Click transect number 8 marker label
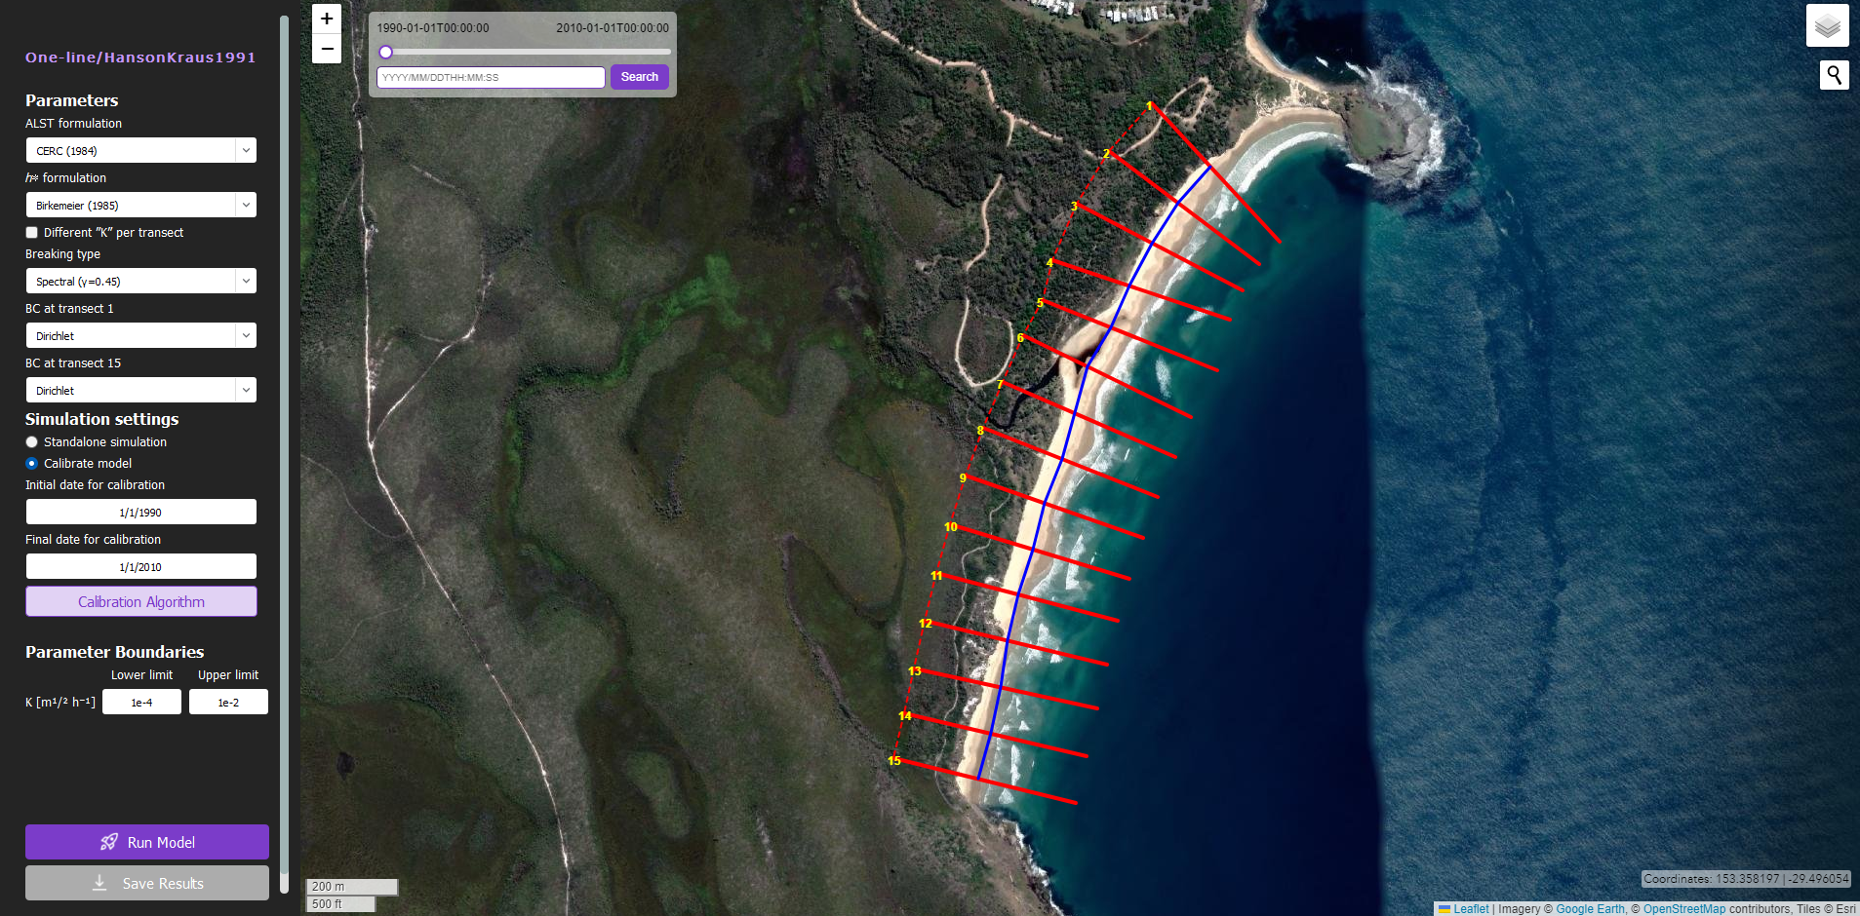This screenshot has height=916, width=1860. [980, 431]
